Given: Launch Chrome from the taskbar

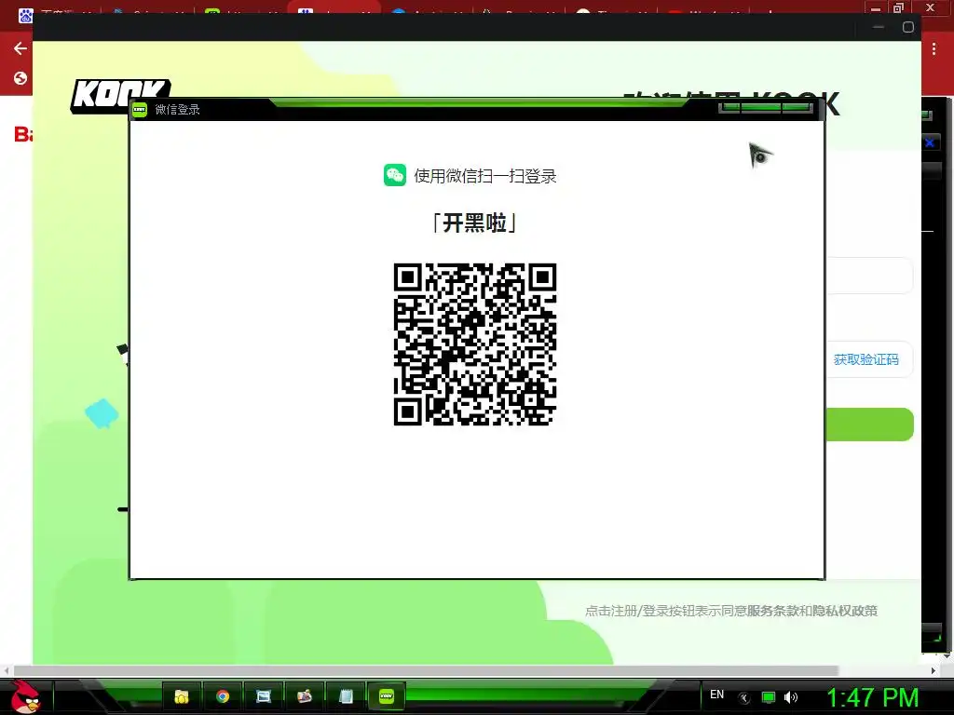Looking at the screenshot, I should tap(223, 696).
